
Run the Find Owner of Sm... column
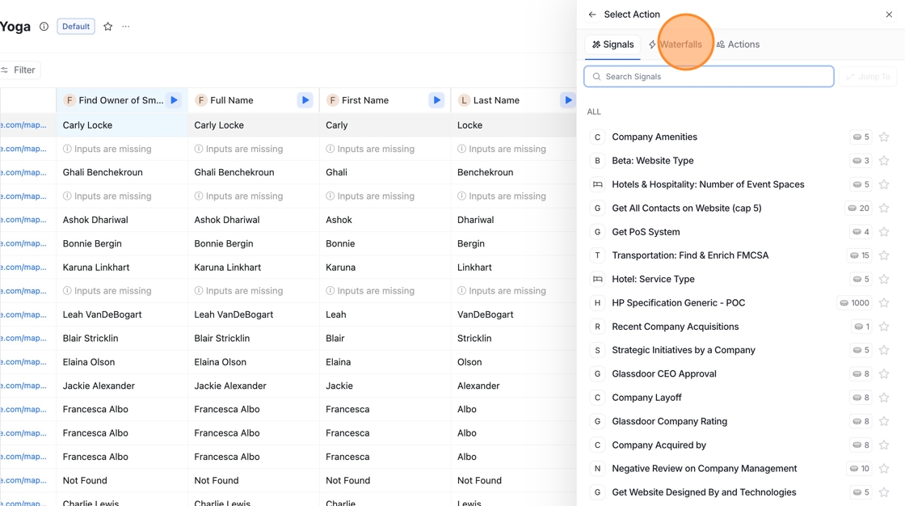click(x=174, y=100)
